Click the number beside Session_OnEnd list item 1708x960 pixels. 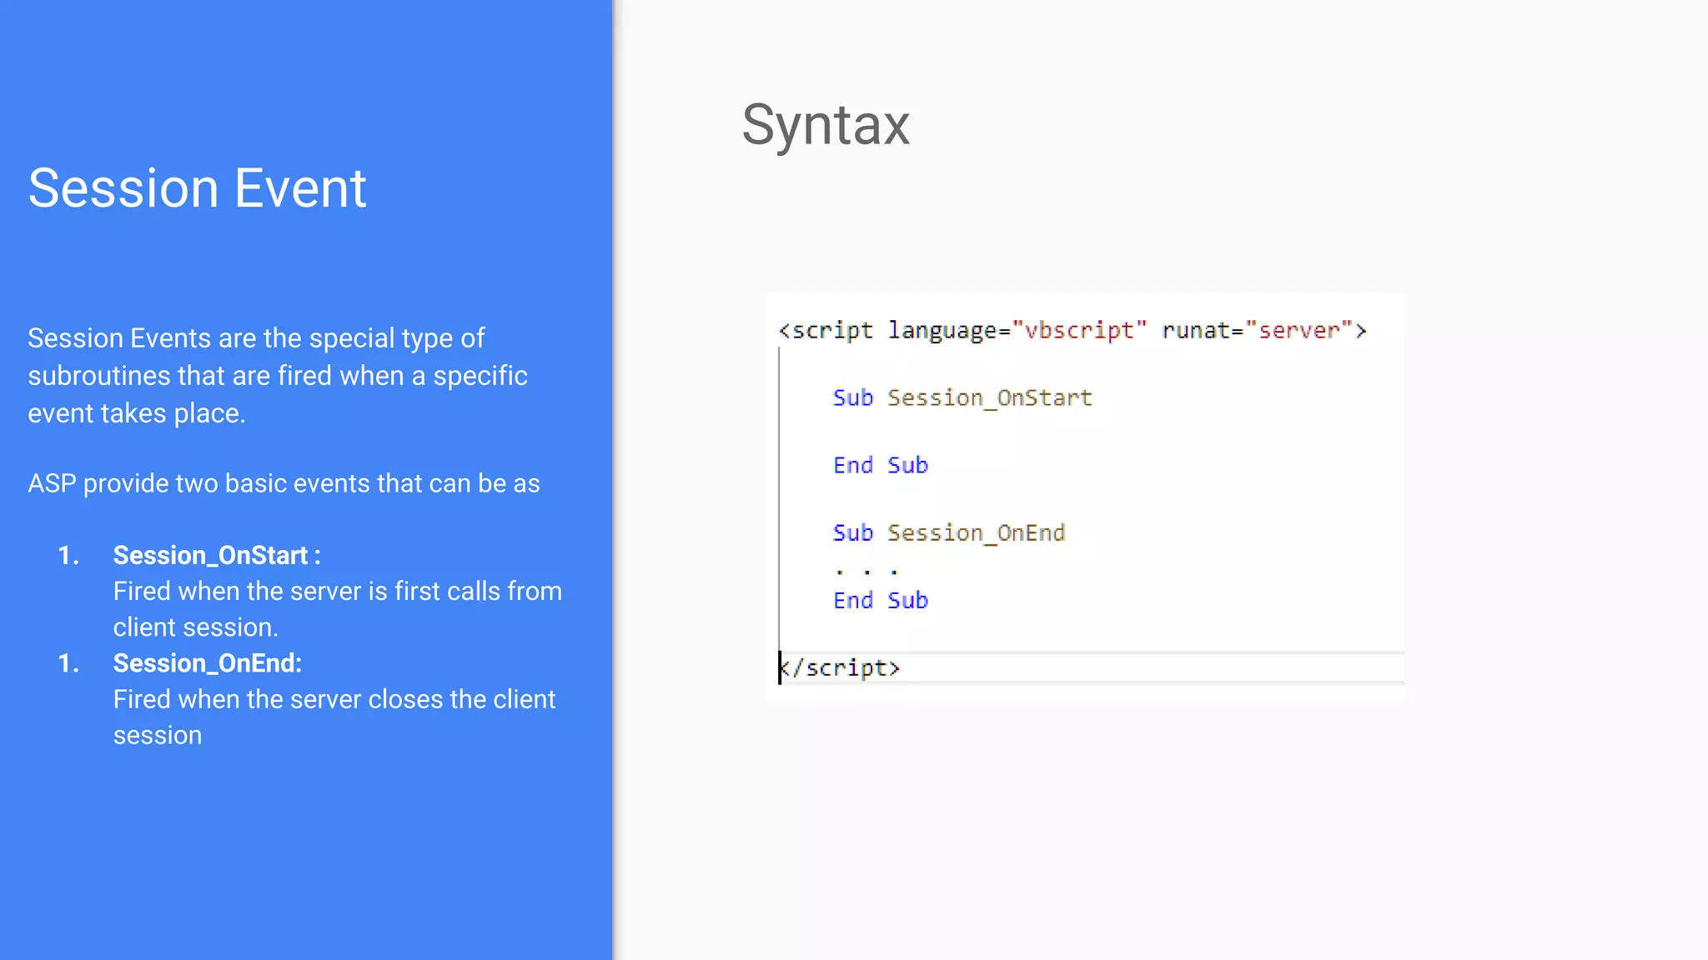[x=68, y=664]
